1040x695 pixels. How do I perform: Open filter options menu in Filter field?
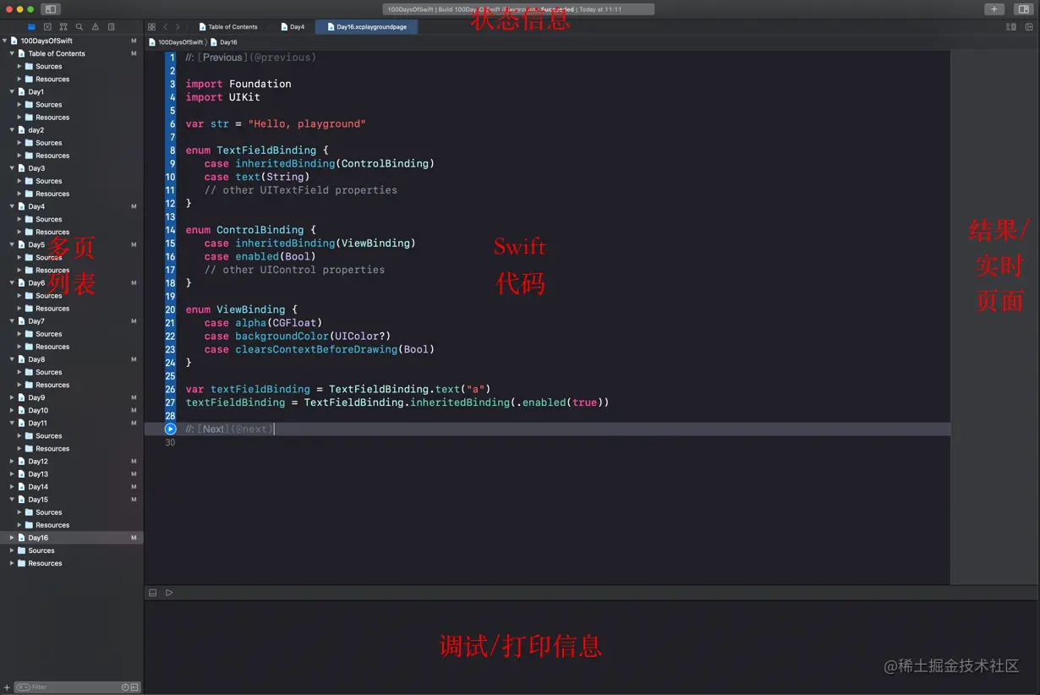(23, 687)
